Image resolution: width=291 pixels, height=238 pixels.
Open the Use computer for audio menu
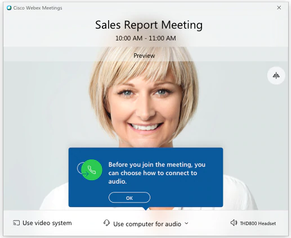point(146,223)
